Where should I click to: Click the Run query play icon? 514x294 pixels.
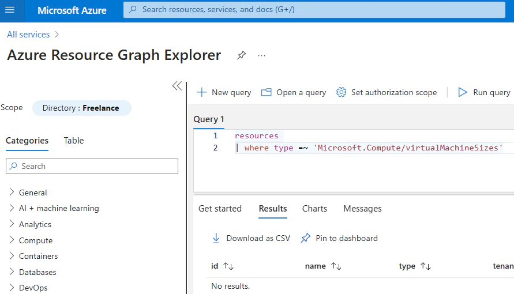(x=462, y=92)
